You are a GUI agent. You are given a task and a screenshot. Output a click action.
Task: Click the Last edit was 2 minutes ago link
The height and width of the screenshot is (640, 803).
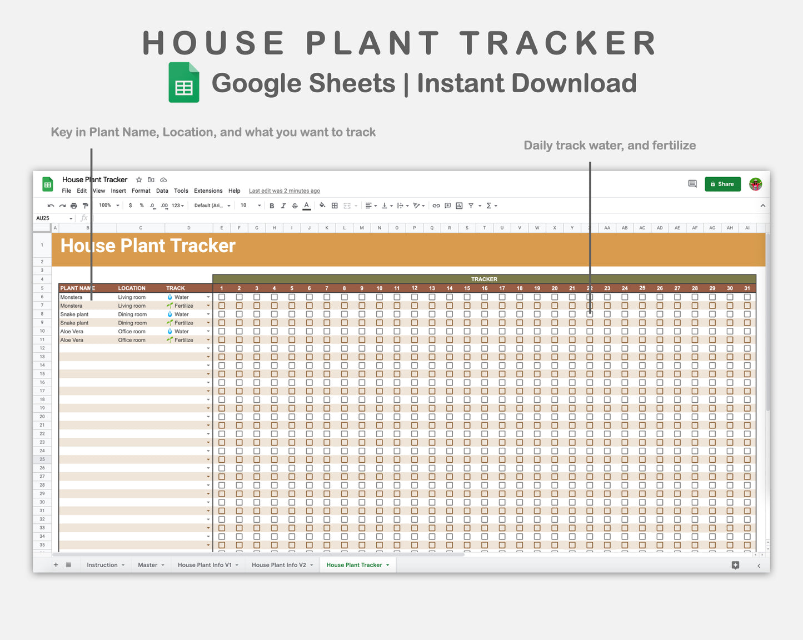[284, 191]
